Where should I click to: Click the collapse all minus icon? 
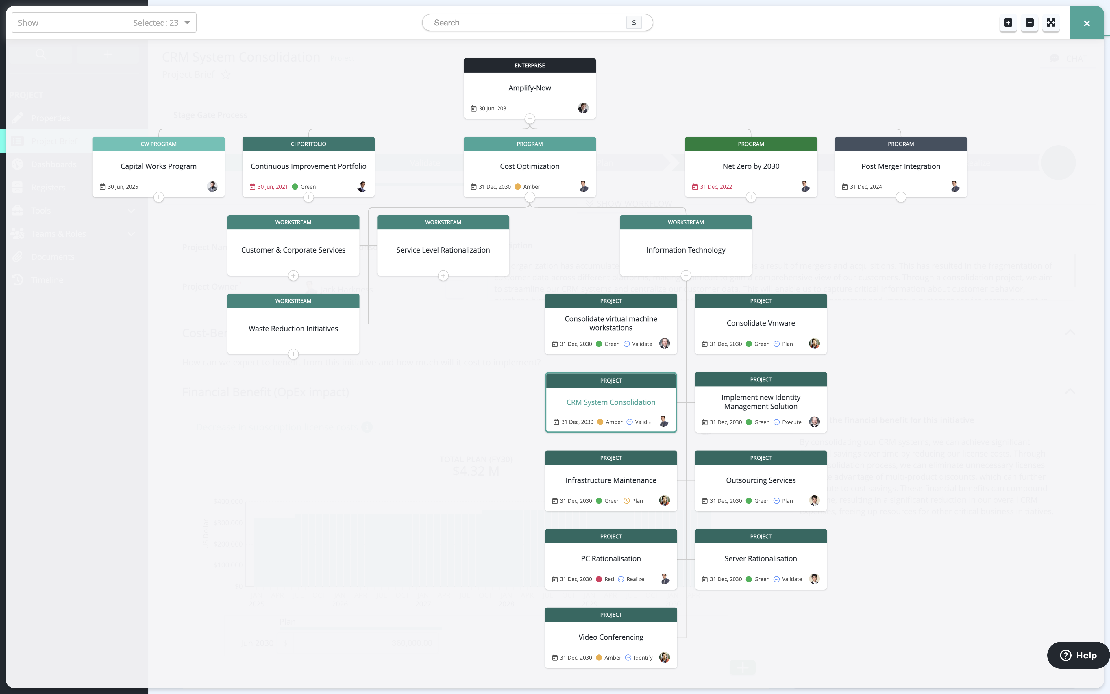pos(1030,23)
